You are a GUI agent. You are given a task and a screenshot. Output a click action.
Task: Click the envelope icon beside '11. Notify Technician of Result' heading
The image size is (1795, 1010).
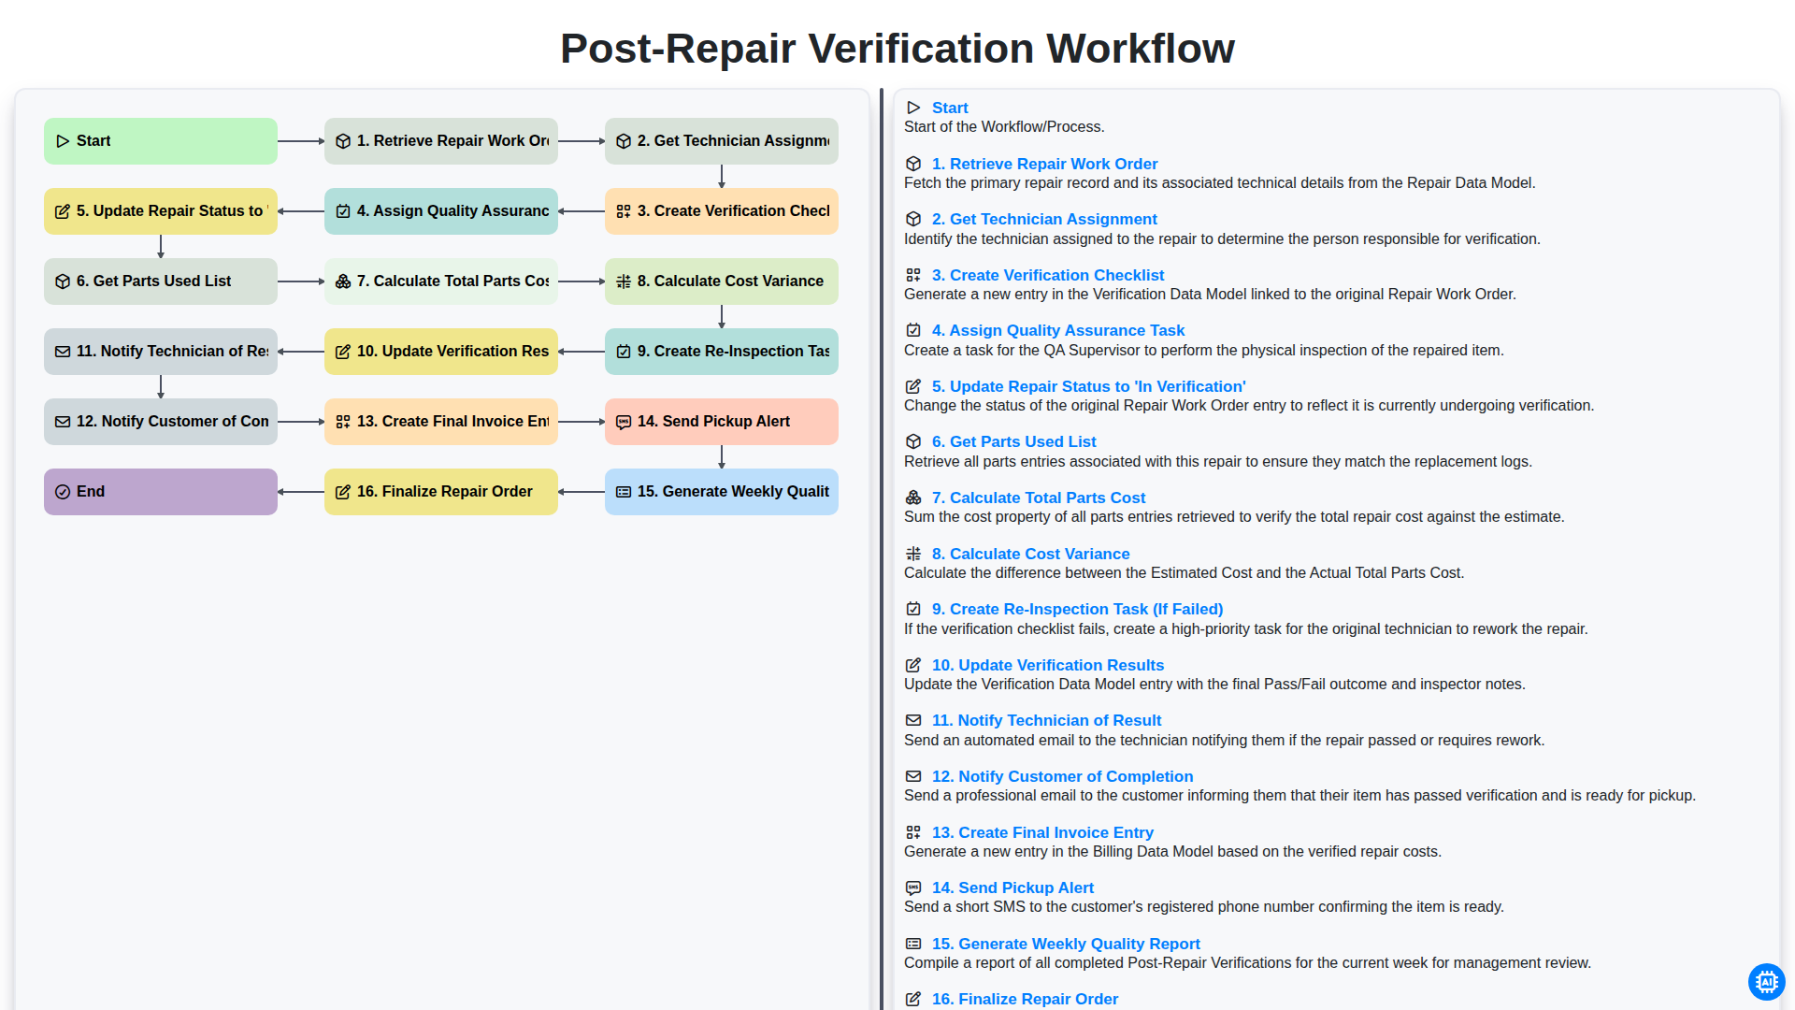(913, 720)
